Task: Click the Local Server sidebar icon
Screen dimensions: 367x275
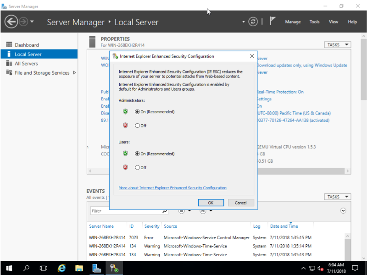Action: (x=9, y=54)
